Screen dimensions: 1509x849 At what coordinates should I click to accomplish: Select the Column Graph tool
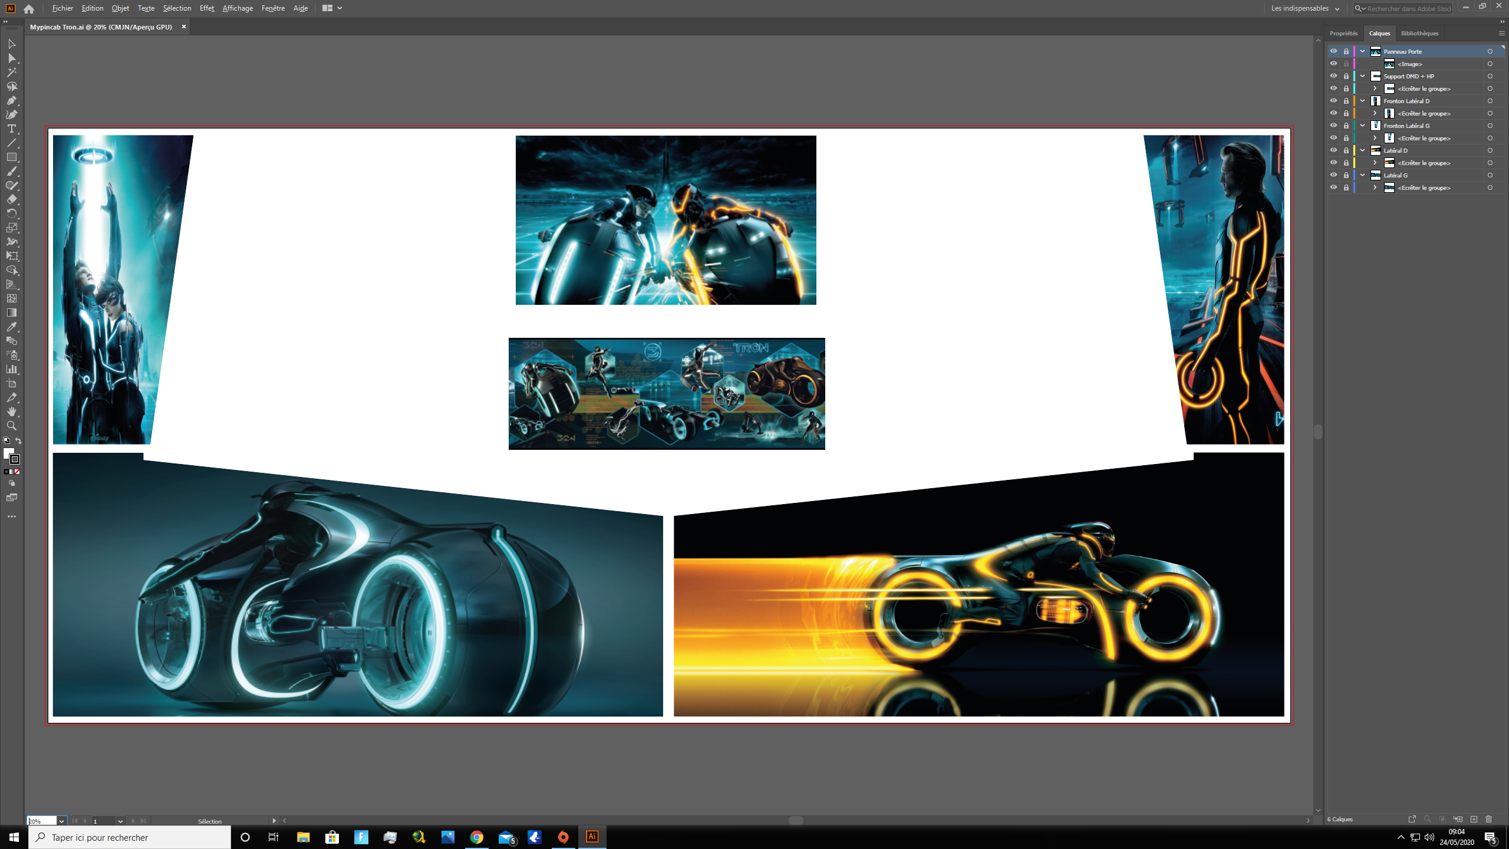click(x=11, y=370)
